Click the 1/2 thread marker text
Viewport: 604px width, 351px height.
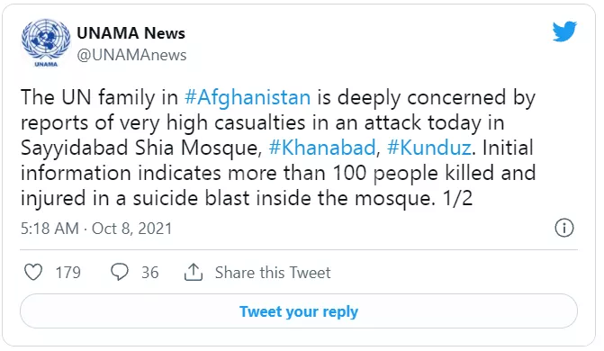point(457,198)
